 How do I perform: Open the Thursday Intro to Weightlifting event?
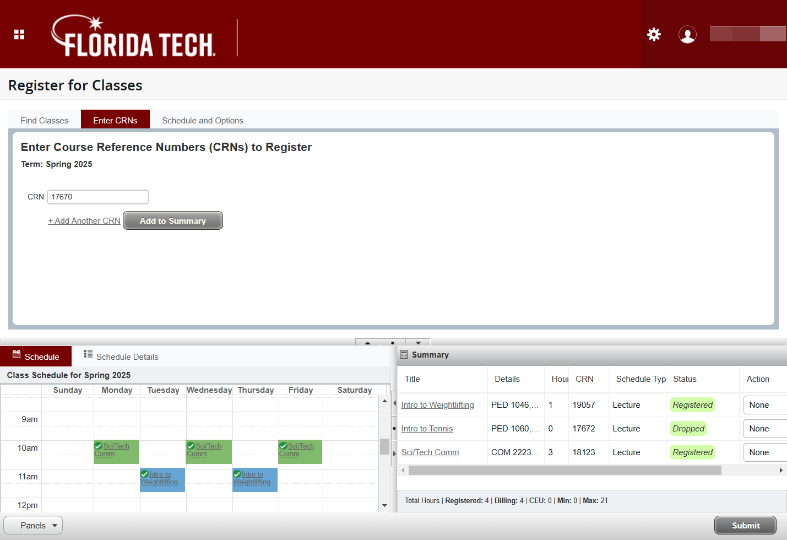click(x=255, y=480)
